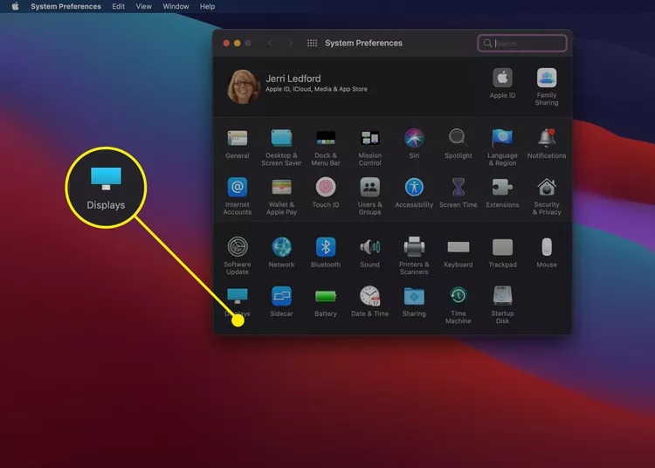Open Dock & Menu Bar settings
This screenshot has width=655, height=468.
pyautogui.click(x=326, y=148)
